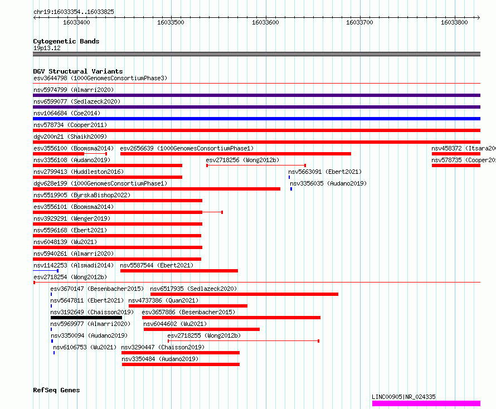Select the nsv578735 variant label
496x409 pixels.
point(464,160)
